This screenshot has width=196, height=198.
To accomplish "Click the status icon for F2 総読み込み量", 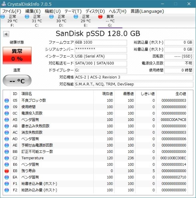I will (7, 190).
